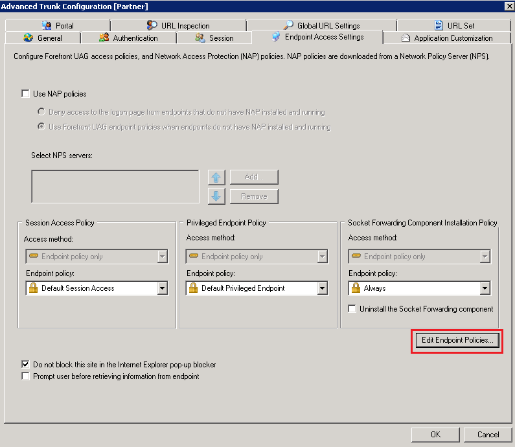Screen dimensions: 515x447
Task: Go to the Authentication tab
Action: [128, 38]
